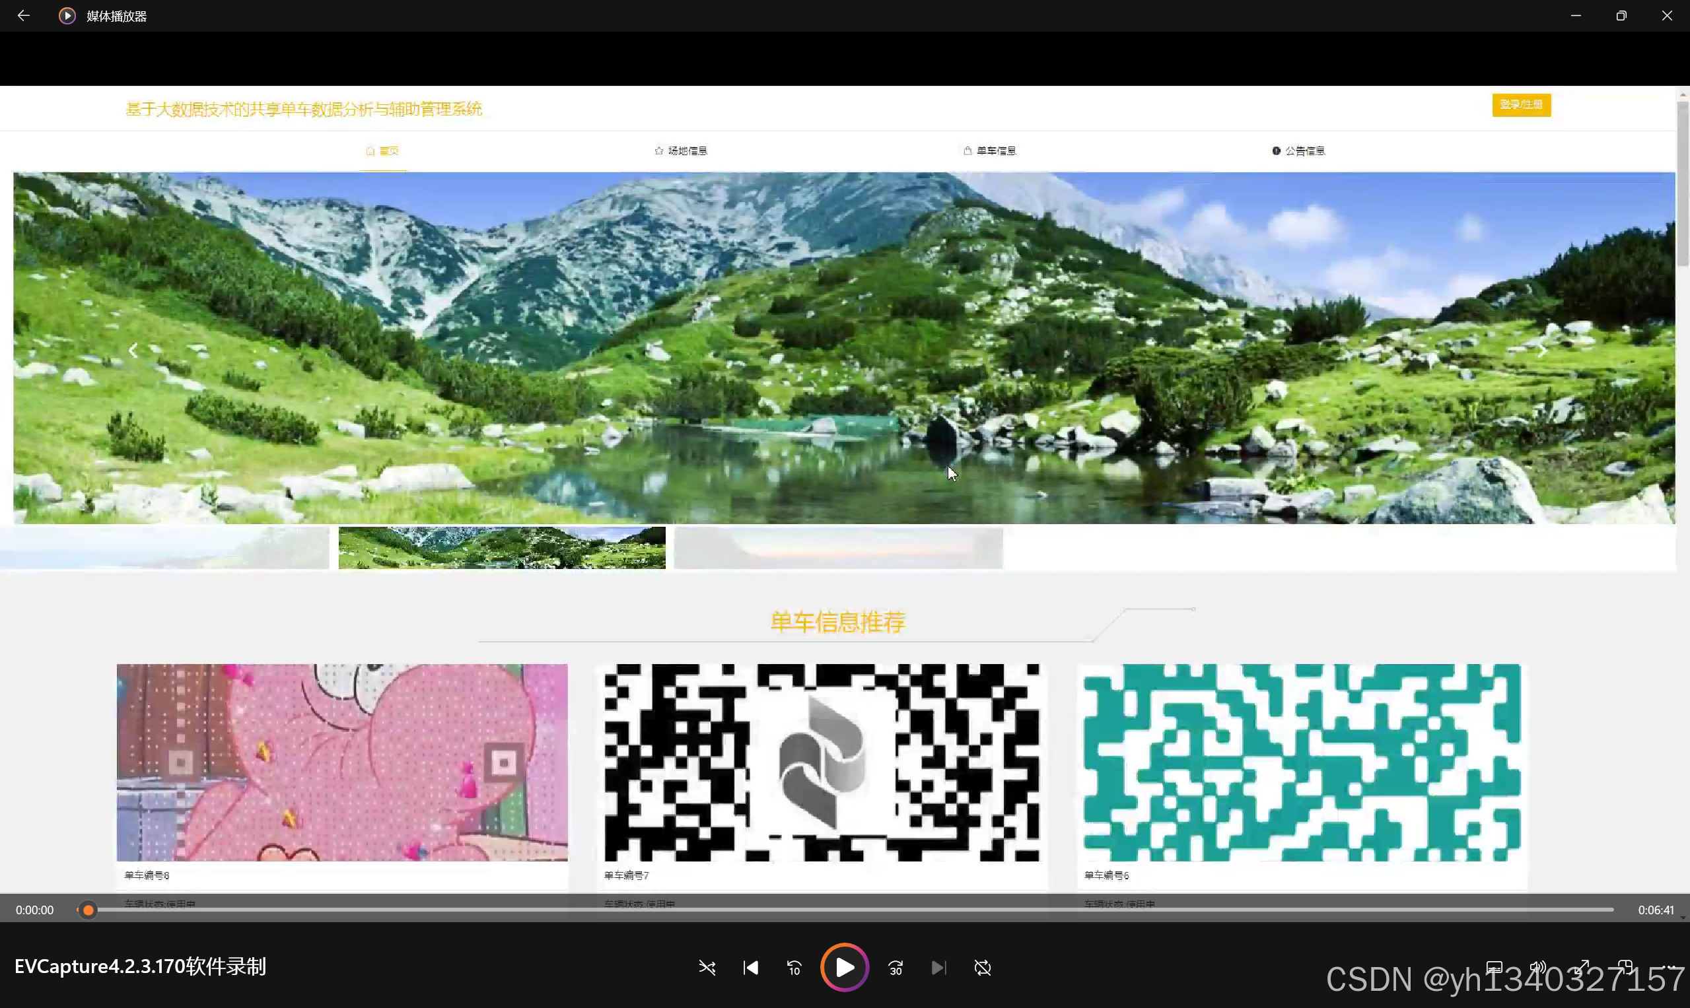Minimize the media player window
Screen dimensions: 1690x1008
(1576, 16)
